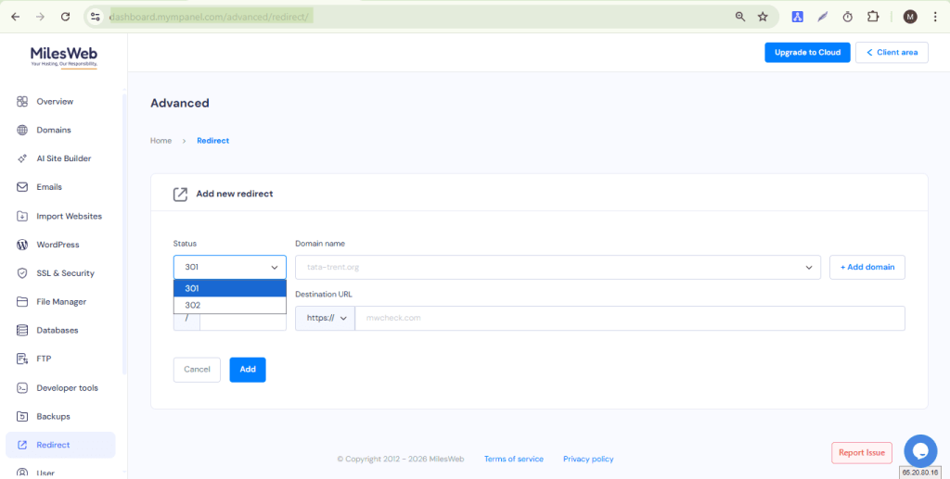Click the Backups icon in sidebar
The height and width of the screenshot is (479, 950).
(22, 416)
